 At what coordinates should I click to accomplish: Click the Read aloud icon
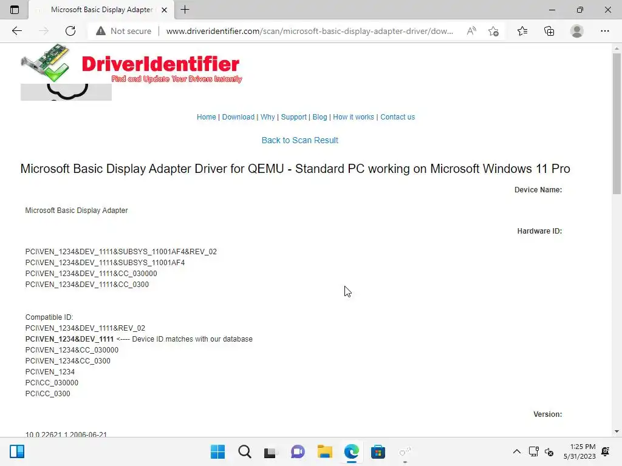[471, 31]
